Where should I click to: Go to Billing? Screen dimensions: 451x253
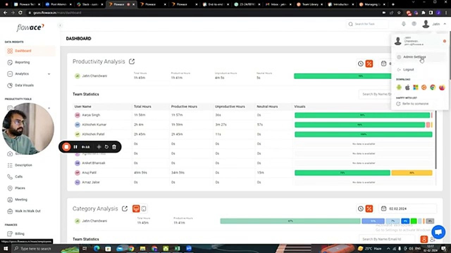(20, 234)
